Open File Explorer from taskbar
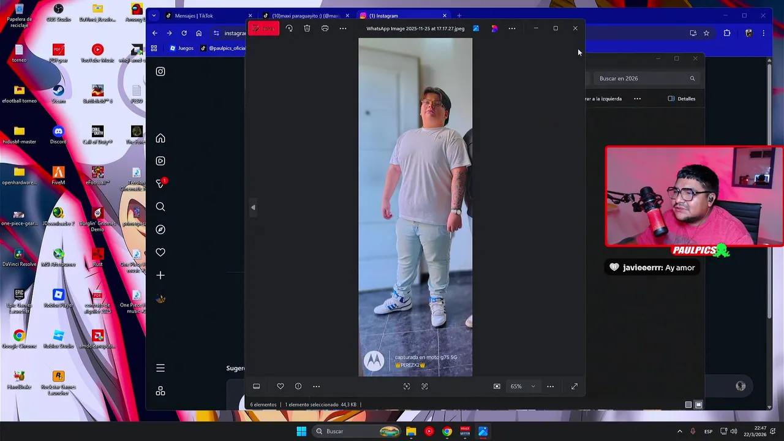784x441 pixels. 411,431
